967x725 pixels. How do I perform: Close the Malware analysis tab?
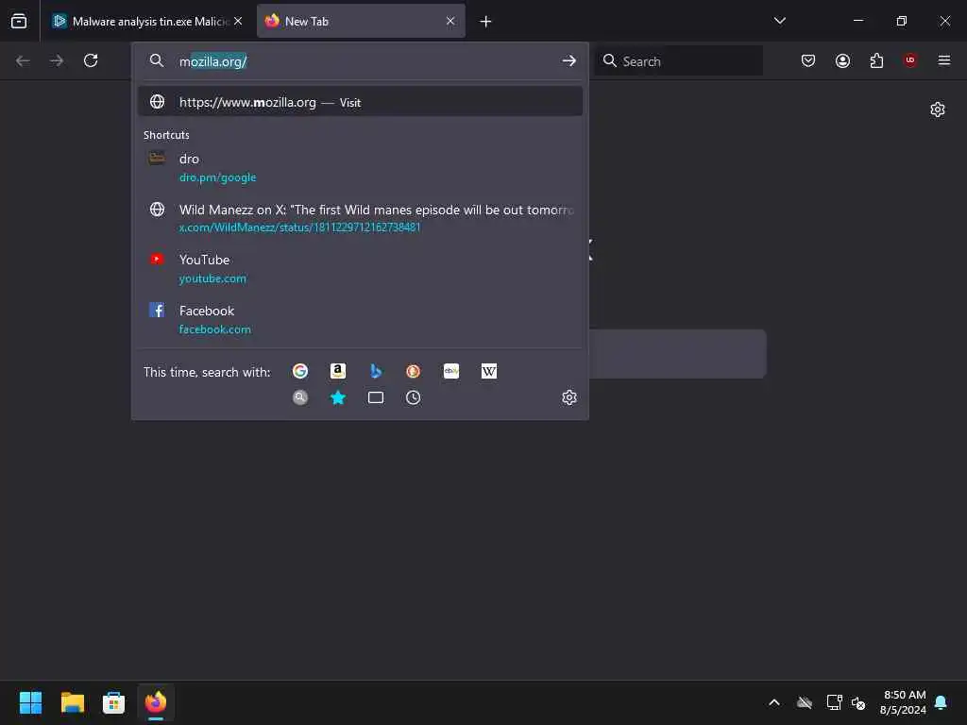click(238, 21)
